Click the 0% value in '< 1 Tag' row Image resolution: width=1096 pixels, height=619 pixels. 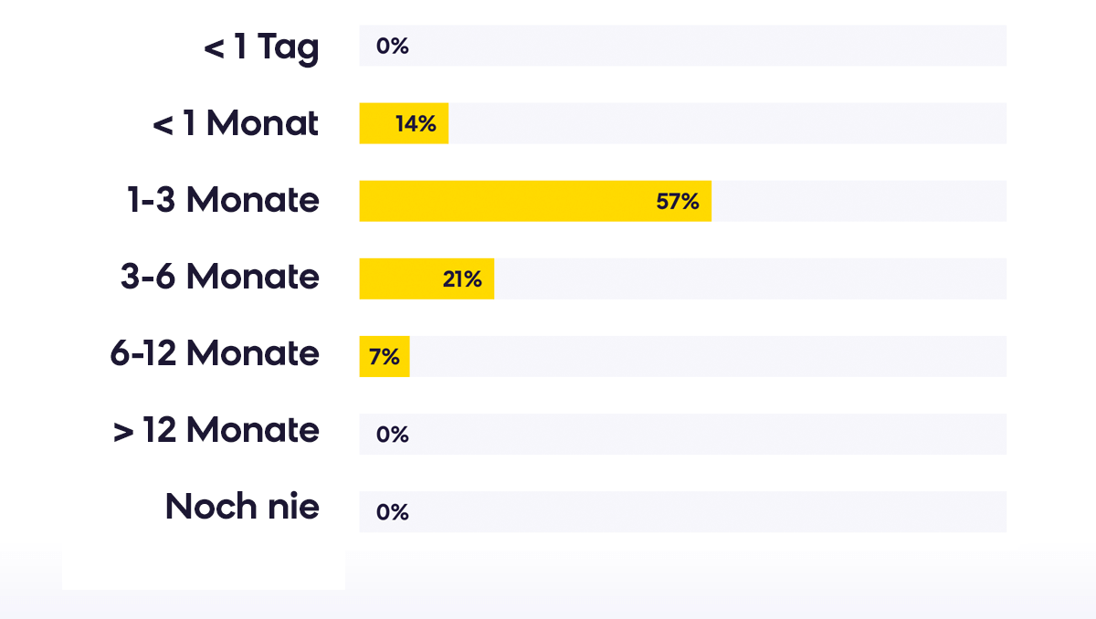(393, 47)
